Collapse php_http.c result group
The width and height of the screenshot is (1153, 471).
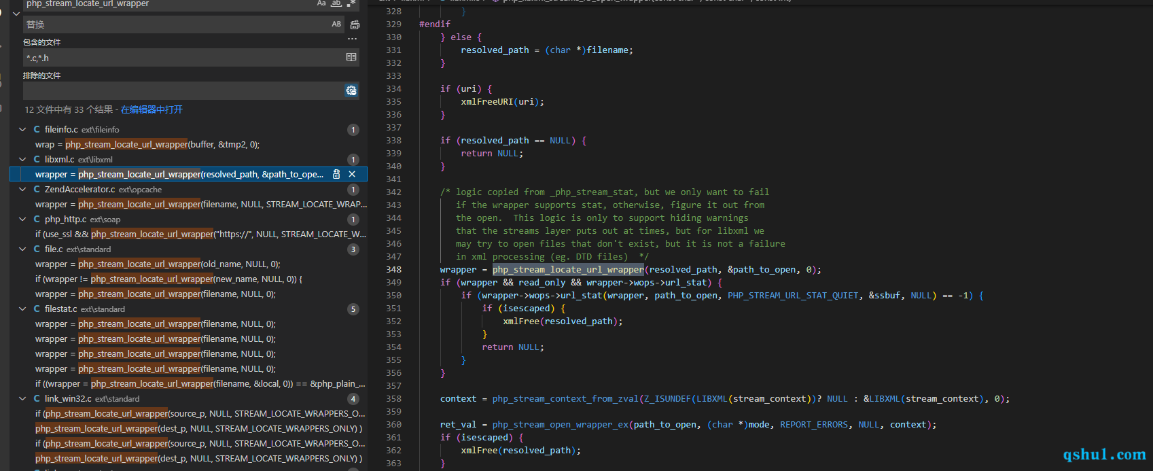[22, 219]
